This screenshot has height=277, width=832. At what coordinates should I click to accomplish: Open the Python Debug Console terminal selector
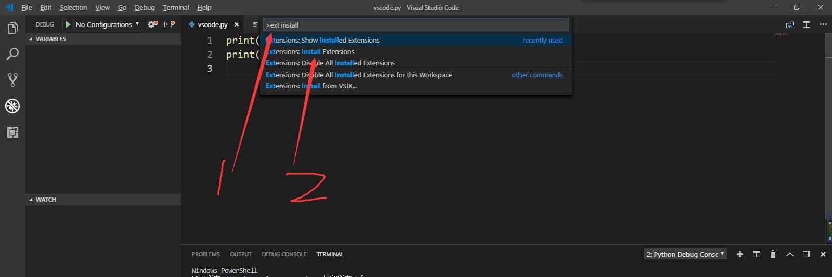click(x=685, y=254)
